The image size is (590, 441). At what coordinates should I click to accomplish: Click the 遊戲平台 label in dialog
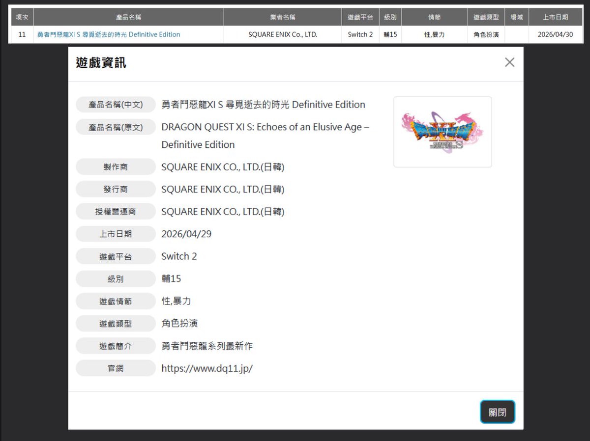coord(116,256)
